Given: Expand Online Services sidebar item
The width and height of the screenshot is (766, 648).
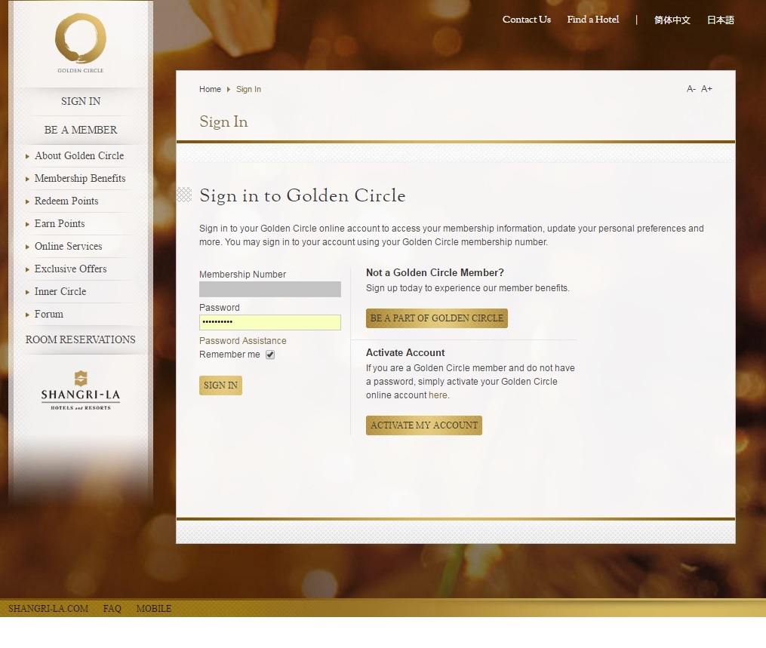Looking at the screenshot, I should pos(69,246).
